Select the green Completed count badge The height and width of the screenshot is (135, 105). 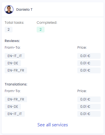tap(40, 30)
